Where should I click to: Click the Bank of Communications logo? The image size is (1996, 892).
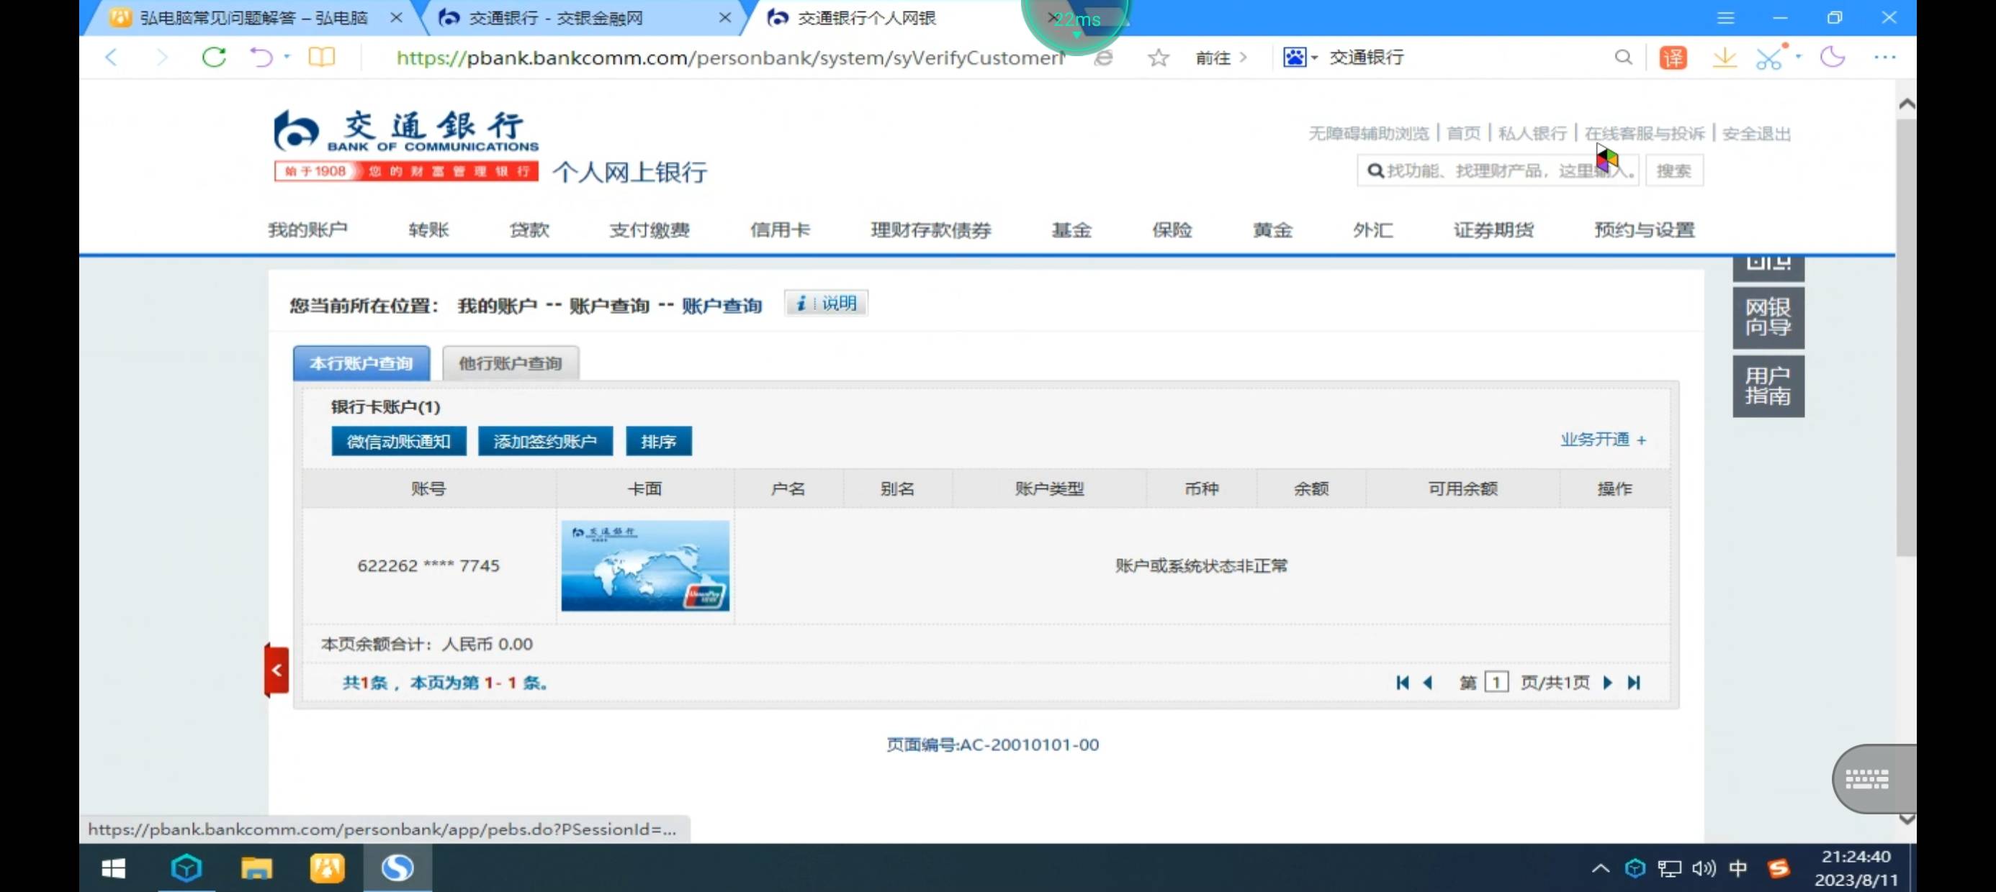(405, 130)
